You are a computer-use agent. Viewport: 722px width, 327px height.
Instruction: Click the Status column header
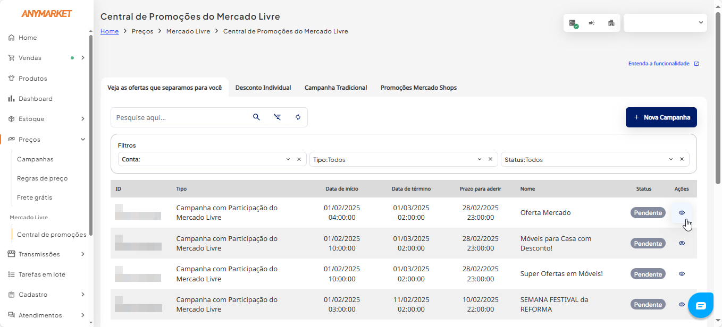tap(644, 189)
